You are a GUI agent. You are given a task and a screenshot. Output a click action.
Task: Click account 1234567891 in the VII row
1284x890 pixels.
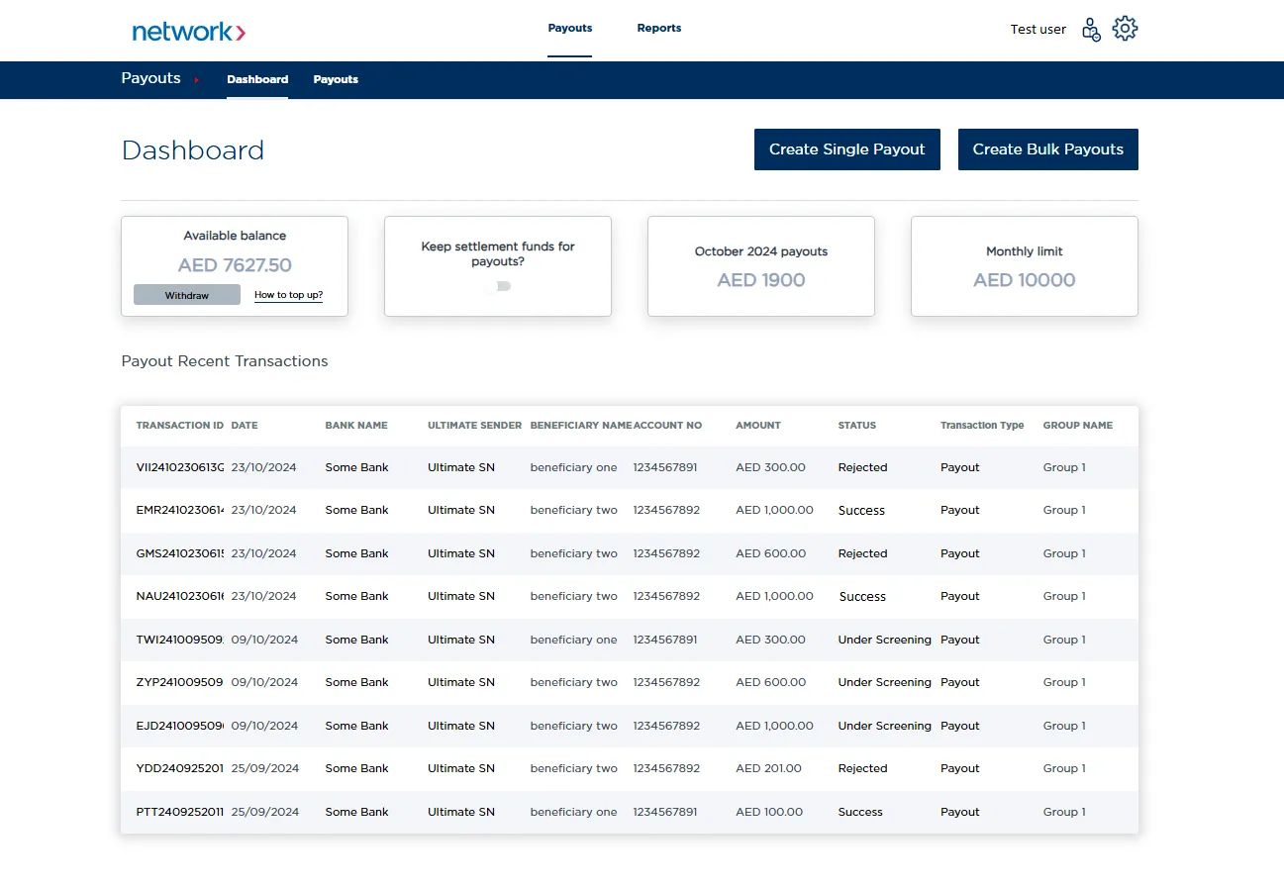tap(665, 467)
